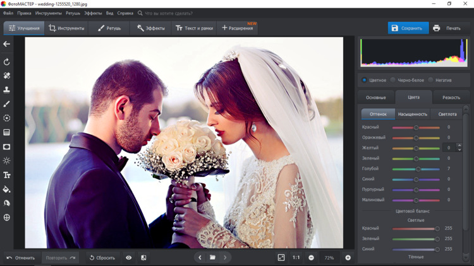Increase the Желтый value with stepper arrows
This screenshot has height=266, width=474.
coord(459,146)
